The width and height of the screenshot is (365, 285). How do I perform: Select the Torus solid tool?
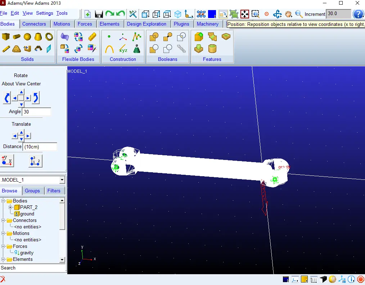pos(49,37)
